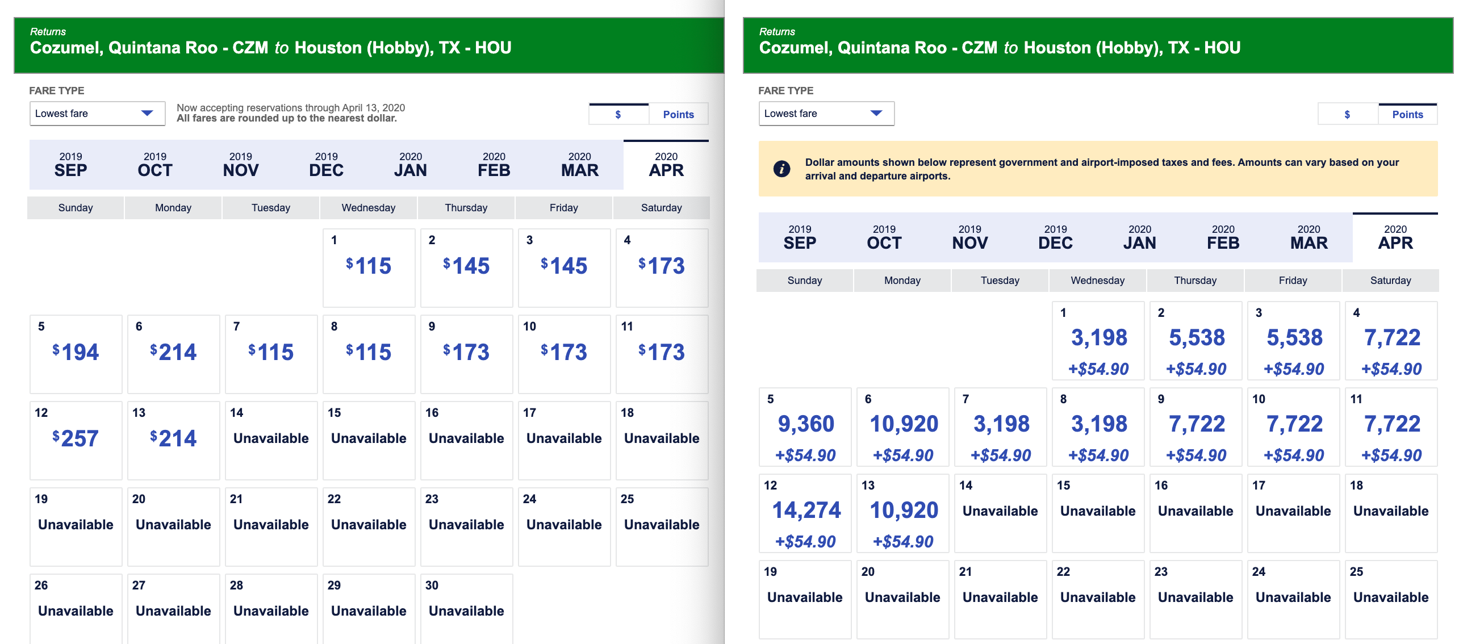Click the selected 2020 APR tab on right

pos(1395,237)
